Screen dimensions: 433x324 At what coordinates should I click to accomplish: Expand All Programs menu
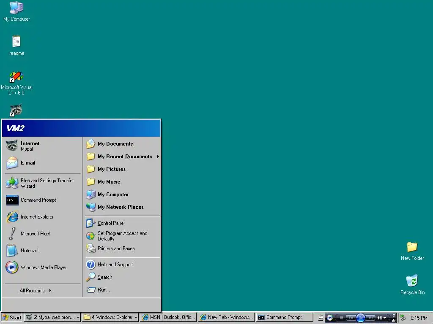[36, 291]
